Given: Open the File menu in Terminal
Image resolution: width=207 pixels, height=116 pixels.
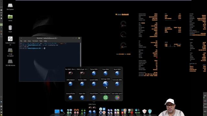Looking at the screenshot, I should (x=21, y=41).
